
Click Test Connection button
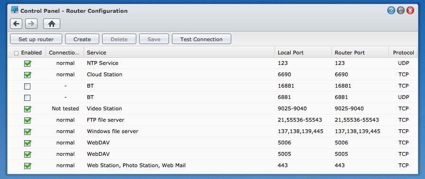click(201, 39)
